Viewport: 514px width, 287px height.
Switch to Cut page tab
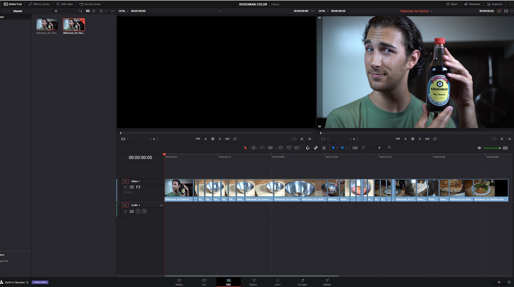tap(204, 282)
